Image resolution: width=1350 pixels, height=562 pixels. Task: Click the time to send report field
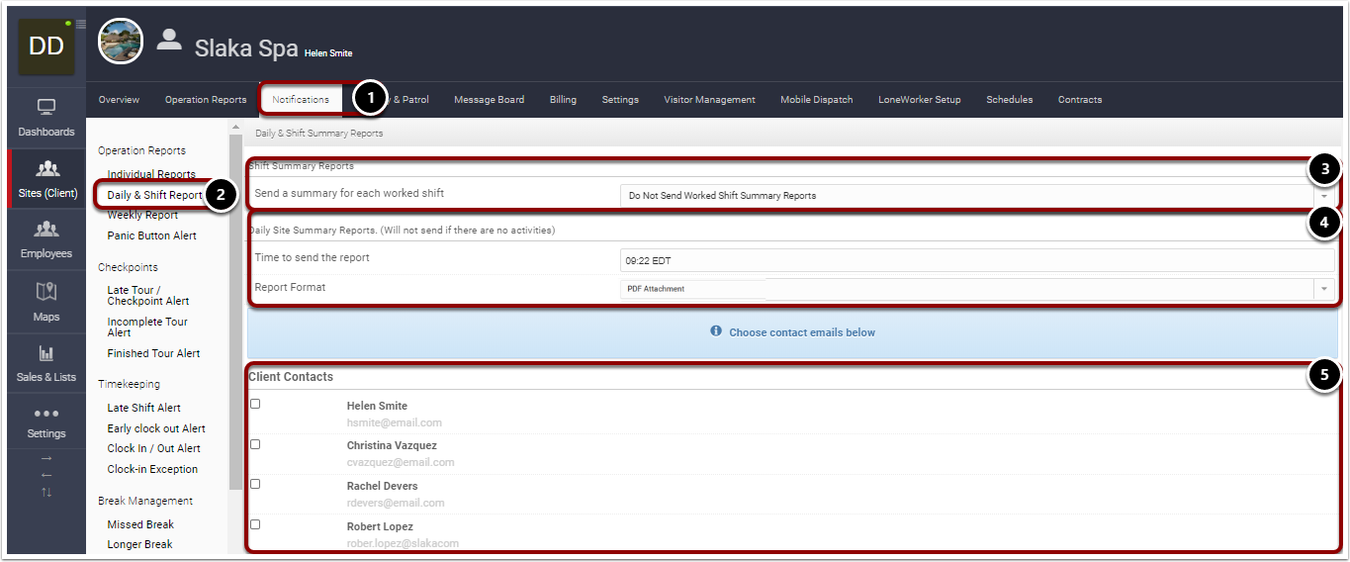(977, 260)
